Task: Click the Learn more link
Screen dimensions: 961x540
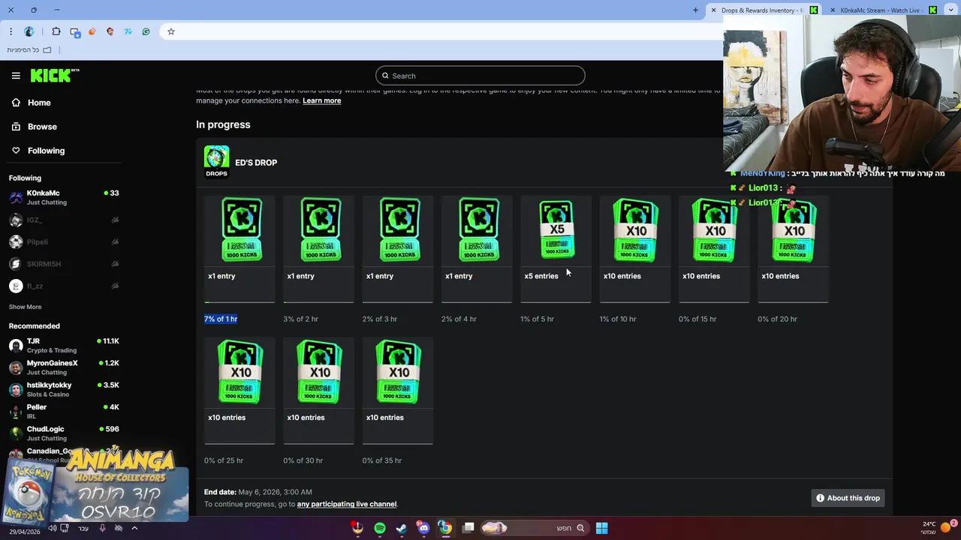Action: click(x=321, y=100)
